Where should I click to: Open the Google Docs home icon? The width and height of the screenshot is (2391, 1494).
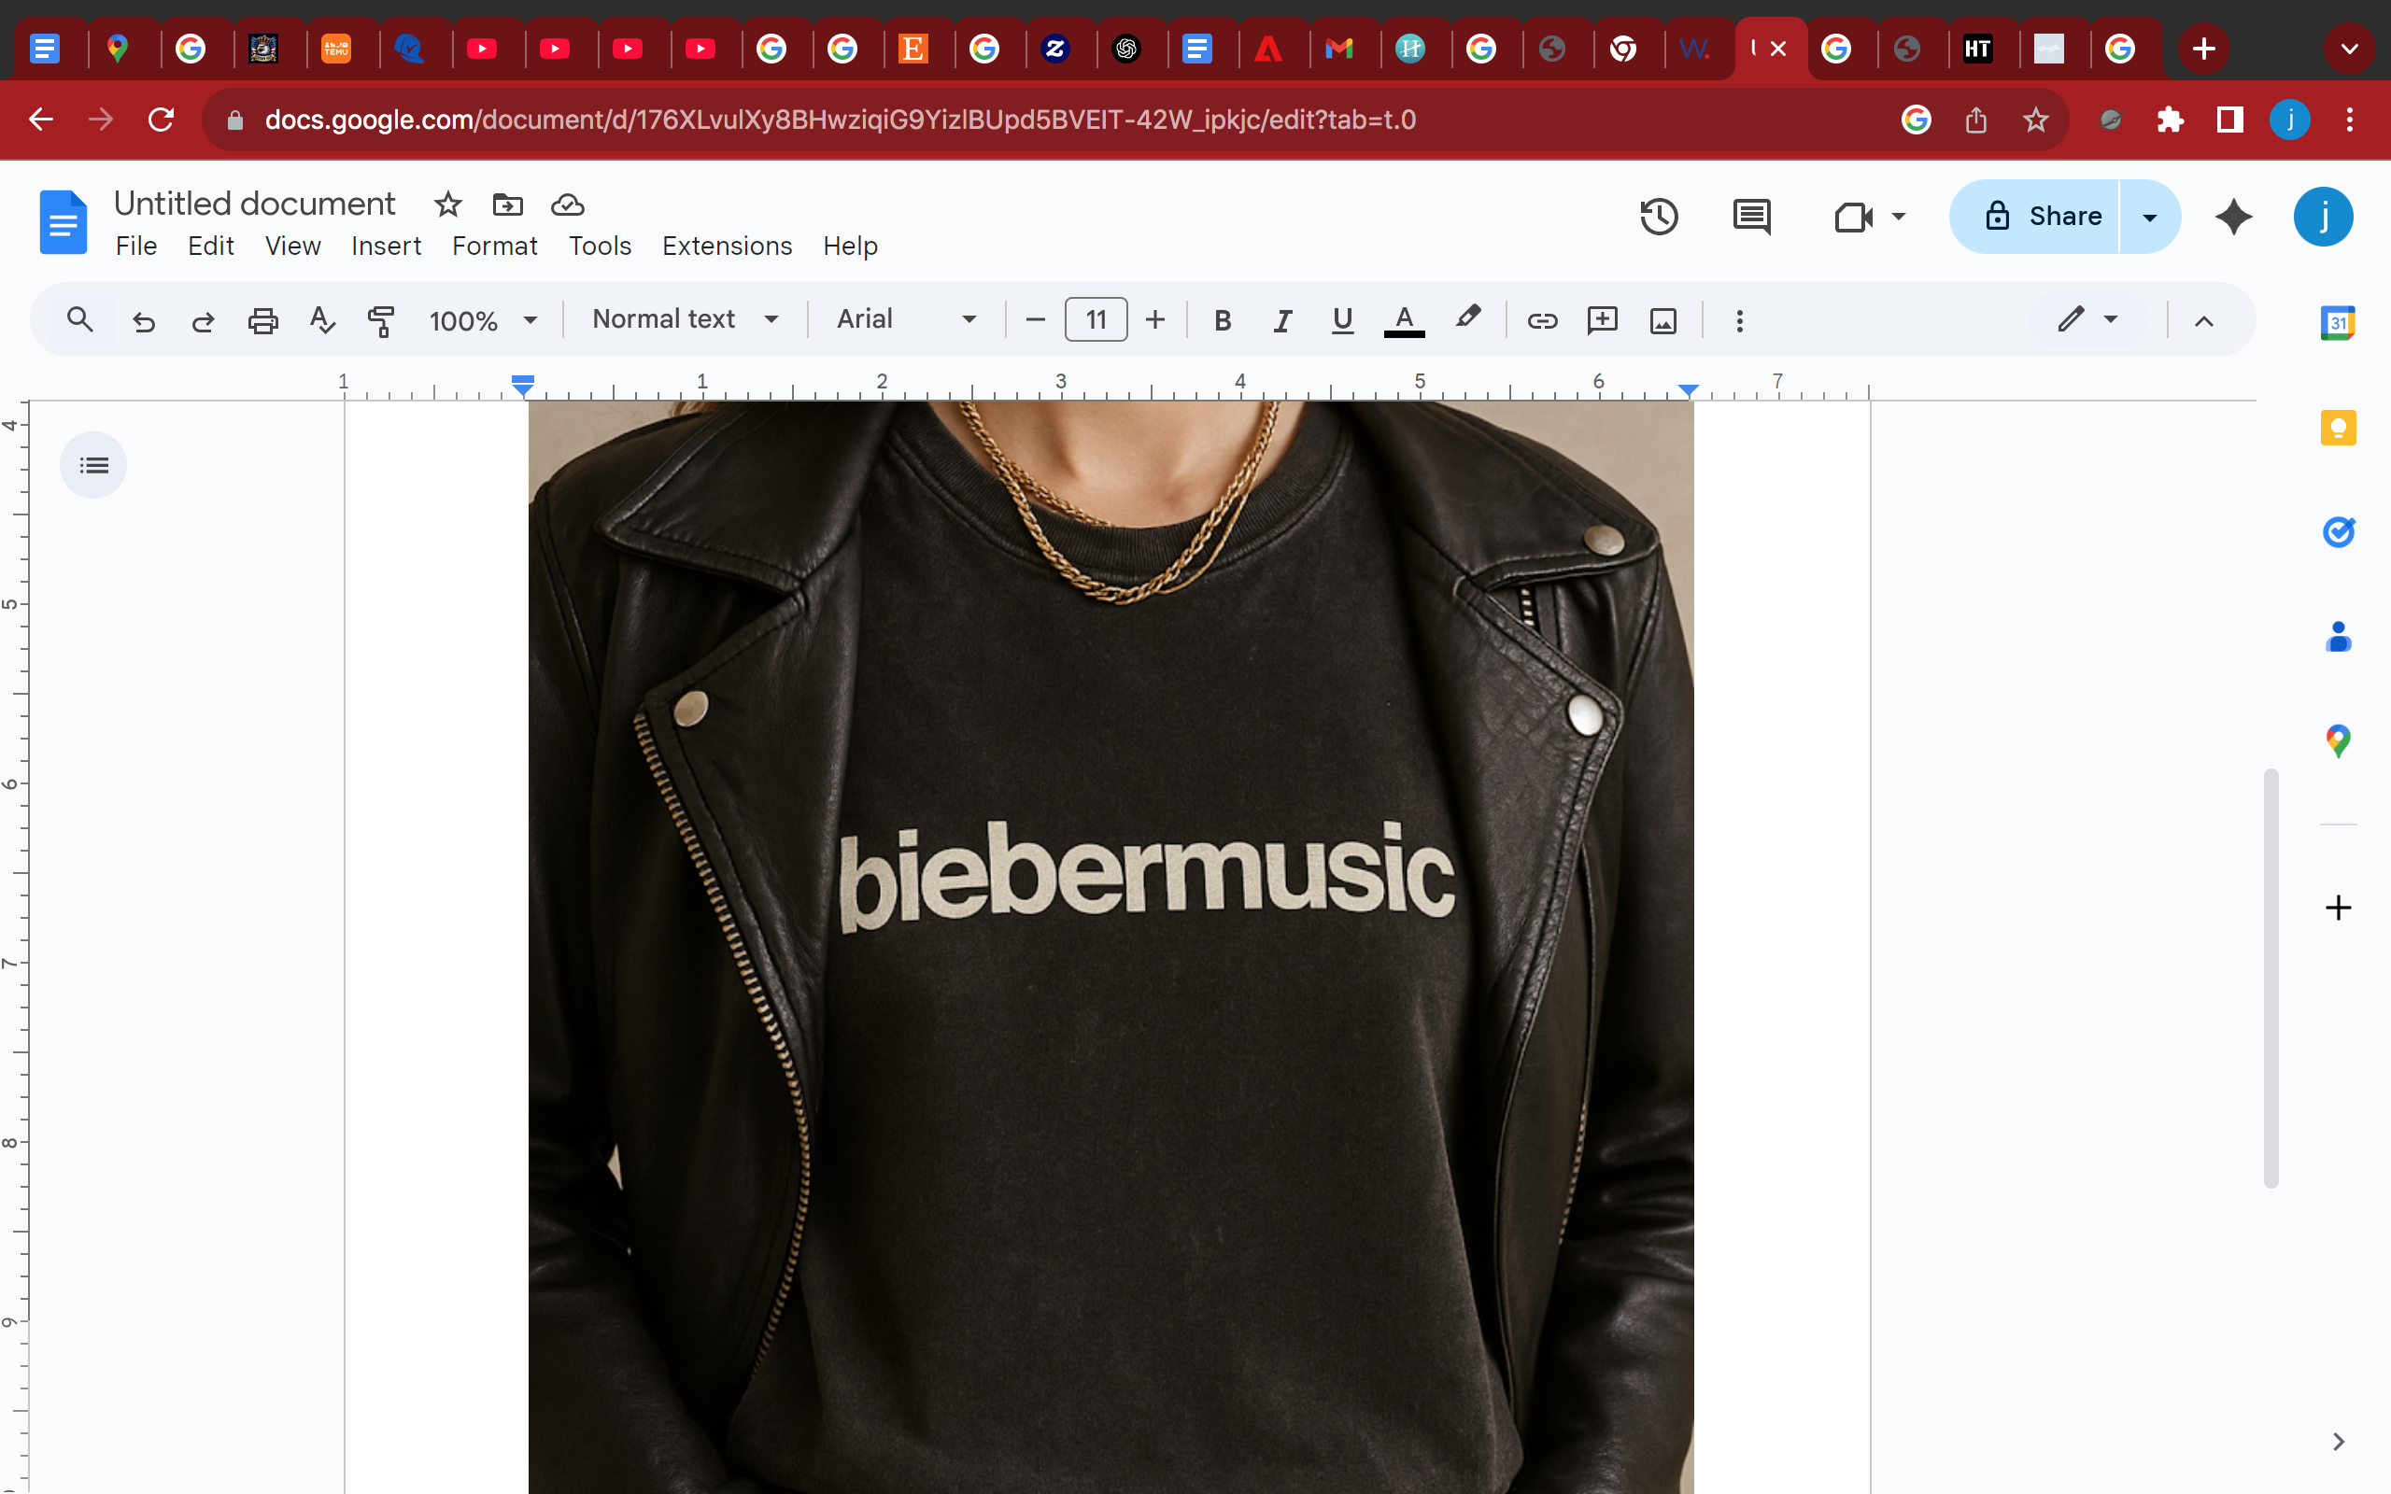click(x=64, y=221)
